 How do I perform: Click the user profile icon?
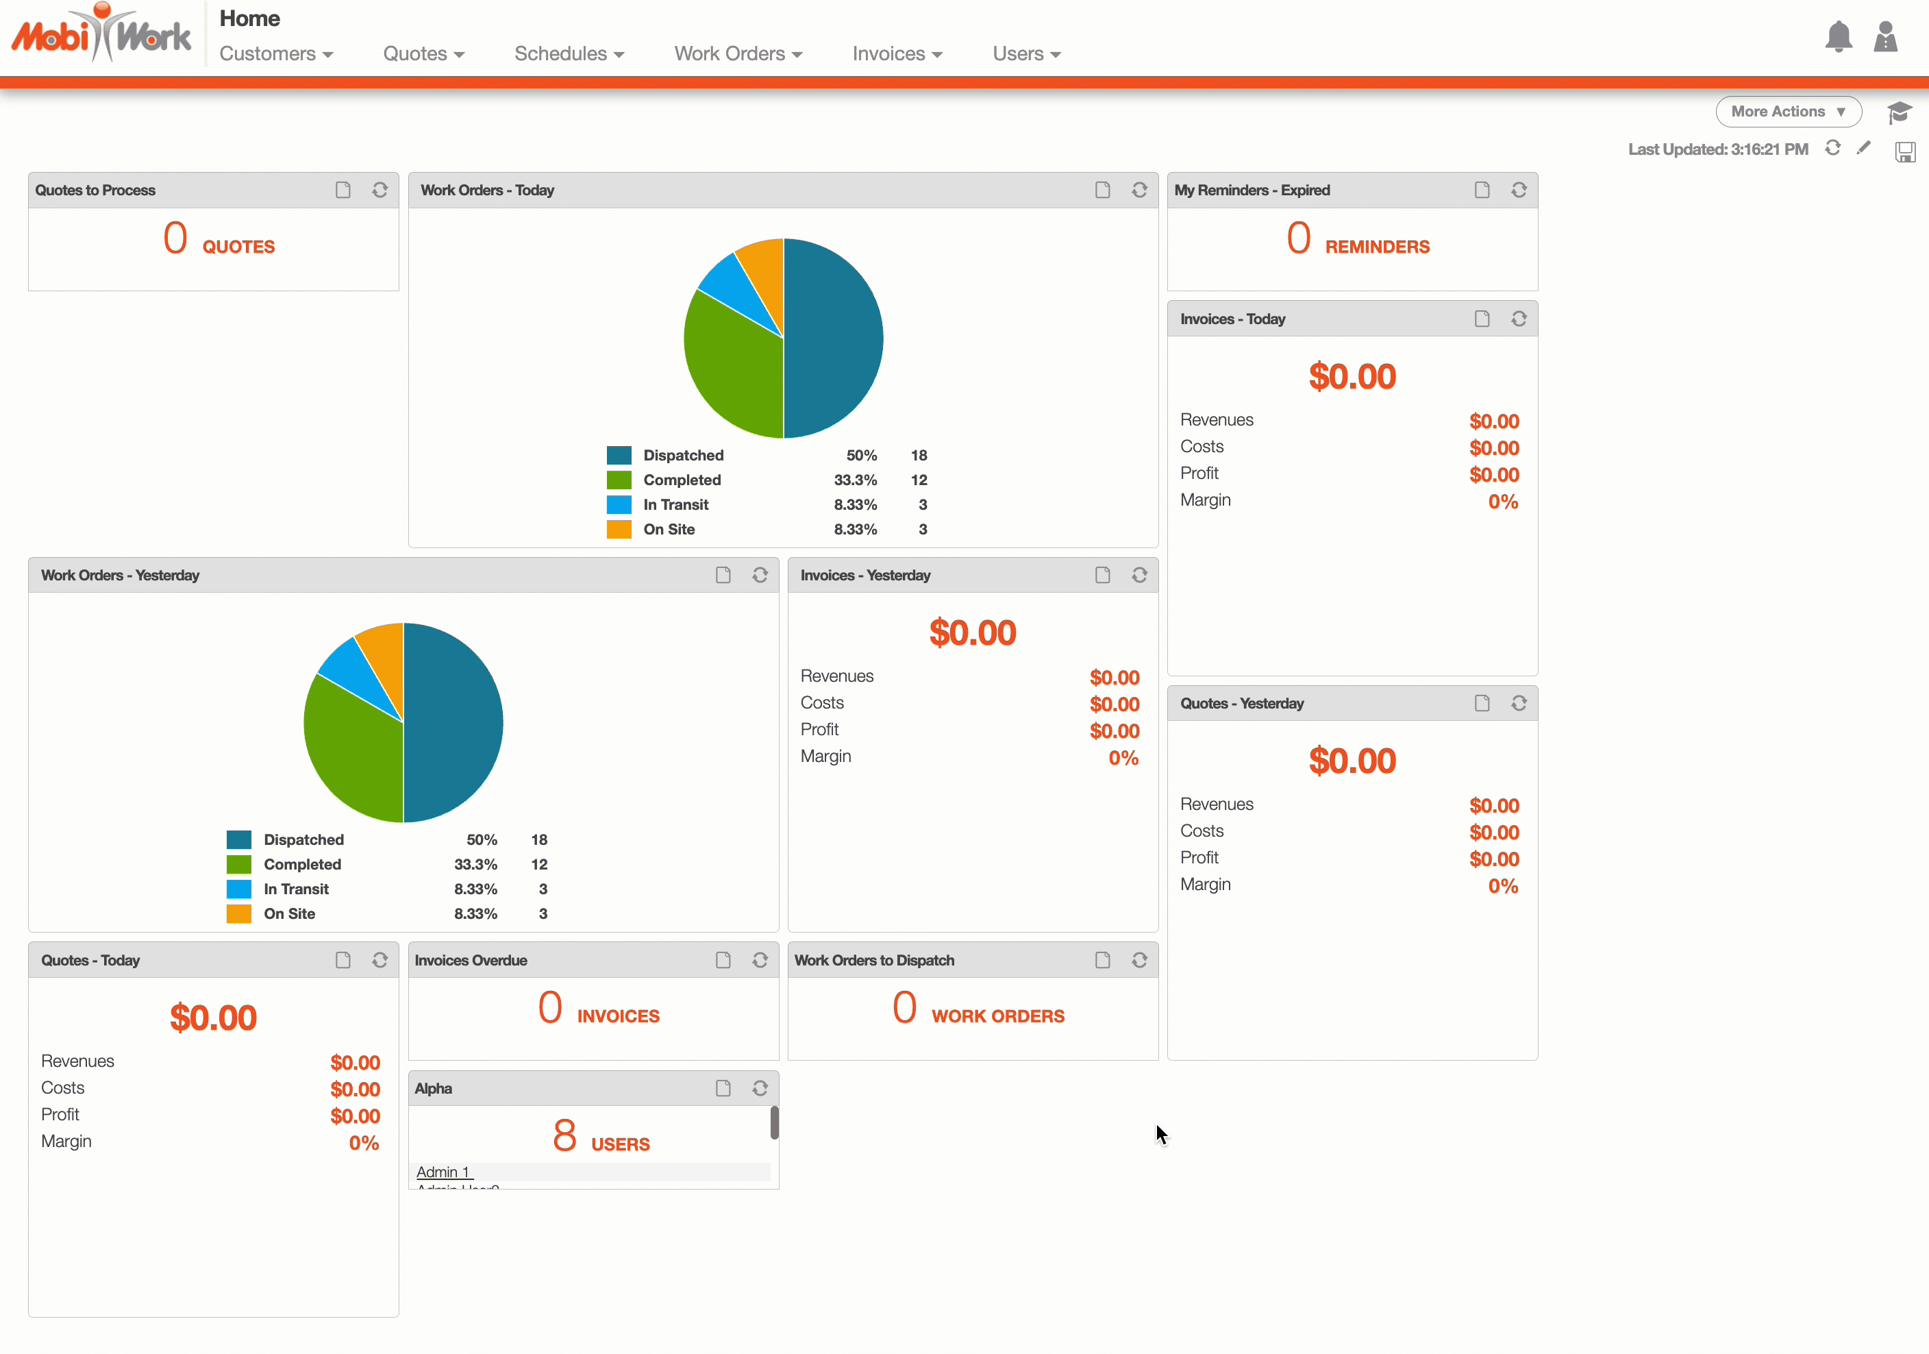coord(1885,37)
